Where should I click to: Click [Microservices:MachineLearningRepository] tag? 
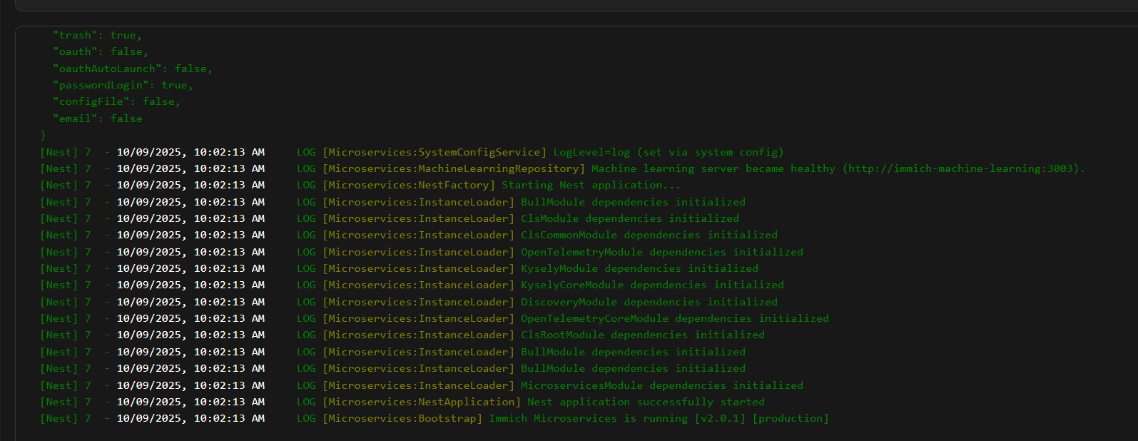pos(454,168)
